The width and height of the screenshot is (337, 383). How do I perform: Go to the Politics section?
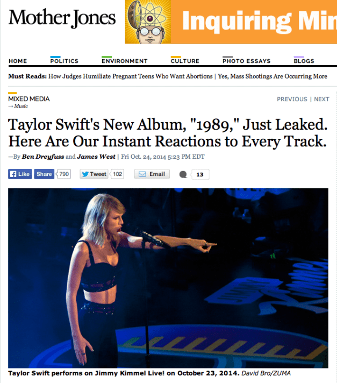coord(64,61)
